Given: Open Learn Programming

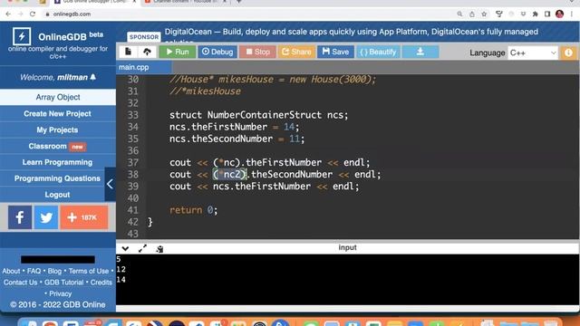Looking at the screenshot, I should point(58,162).
